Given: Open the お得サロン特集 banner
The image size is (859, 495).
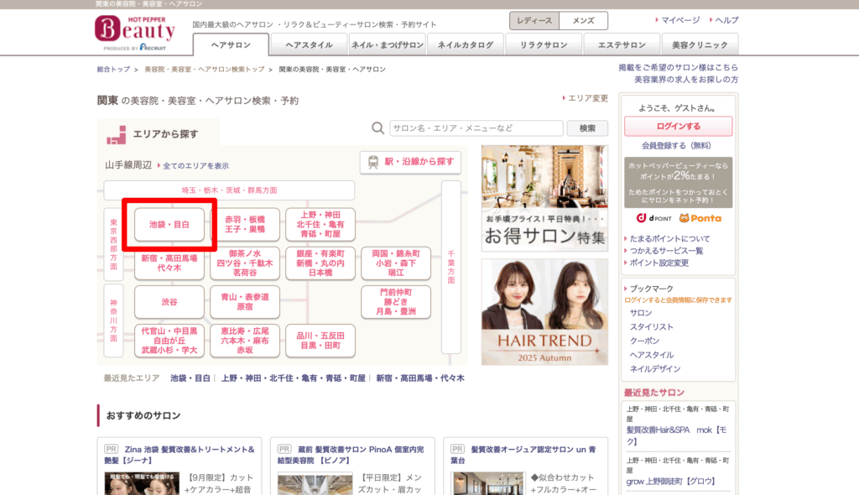Looking at the screenshot, I should 544,199.
